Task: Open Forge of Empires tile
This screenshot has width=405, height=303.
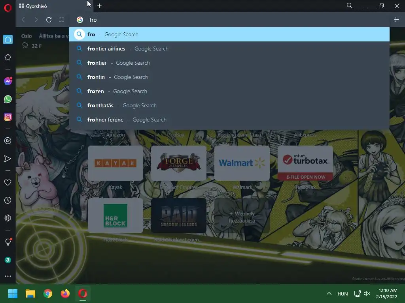Action: tap(179, 163)
